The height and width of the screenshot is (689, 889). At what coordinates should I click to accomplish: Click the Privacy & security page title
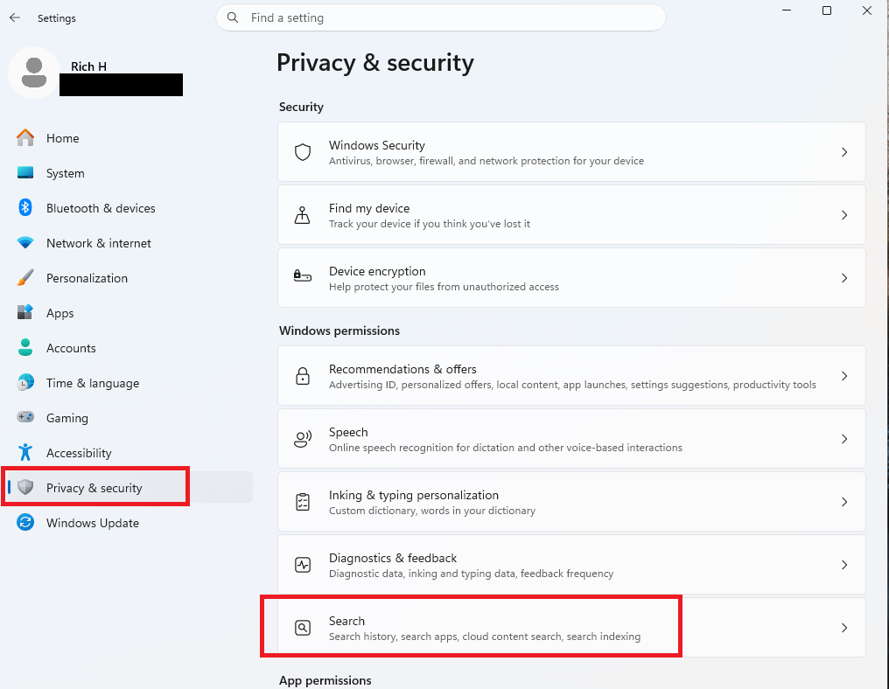tap(374, 62)
